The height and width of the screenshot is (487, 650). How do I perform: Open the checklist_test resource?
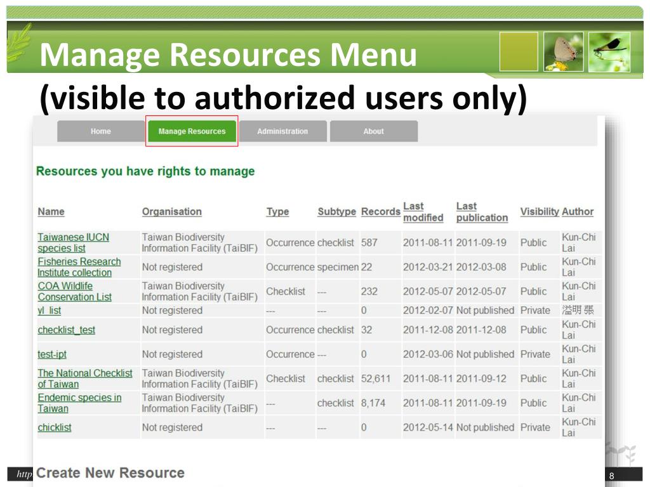tap(66, 330)
